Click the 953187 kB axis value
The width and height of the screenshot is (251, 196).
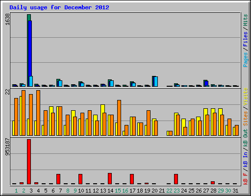tap(7, 147)
